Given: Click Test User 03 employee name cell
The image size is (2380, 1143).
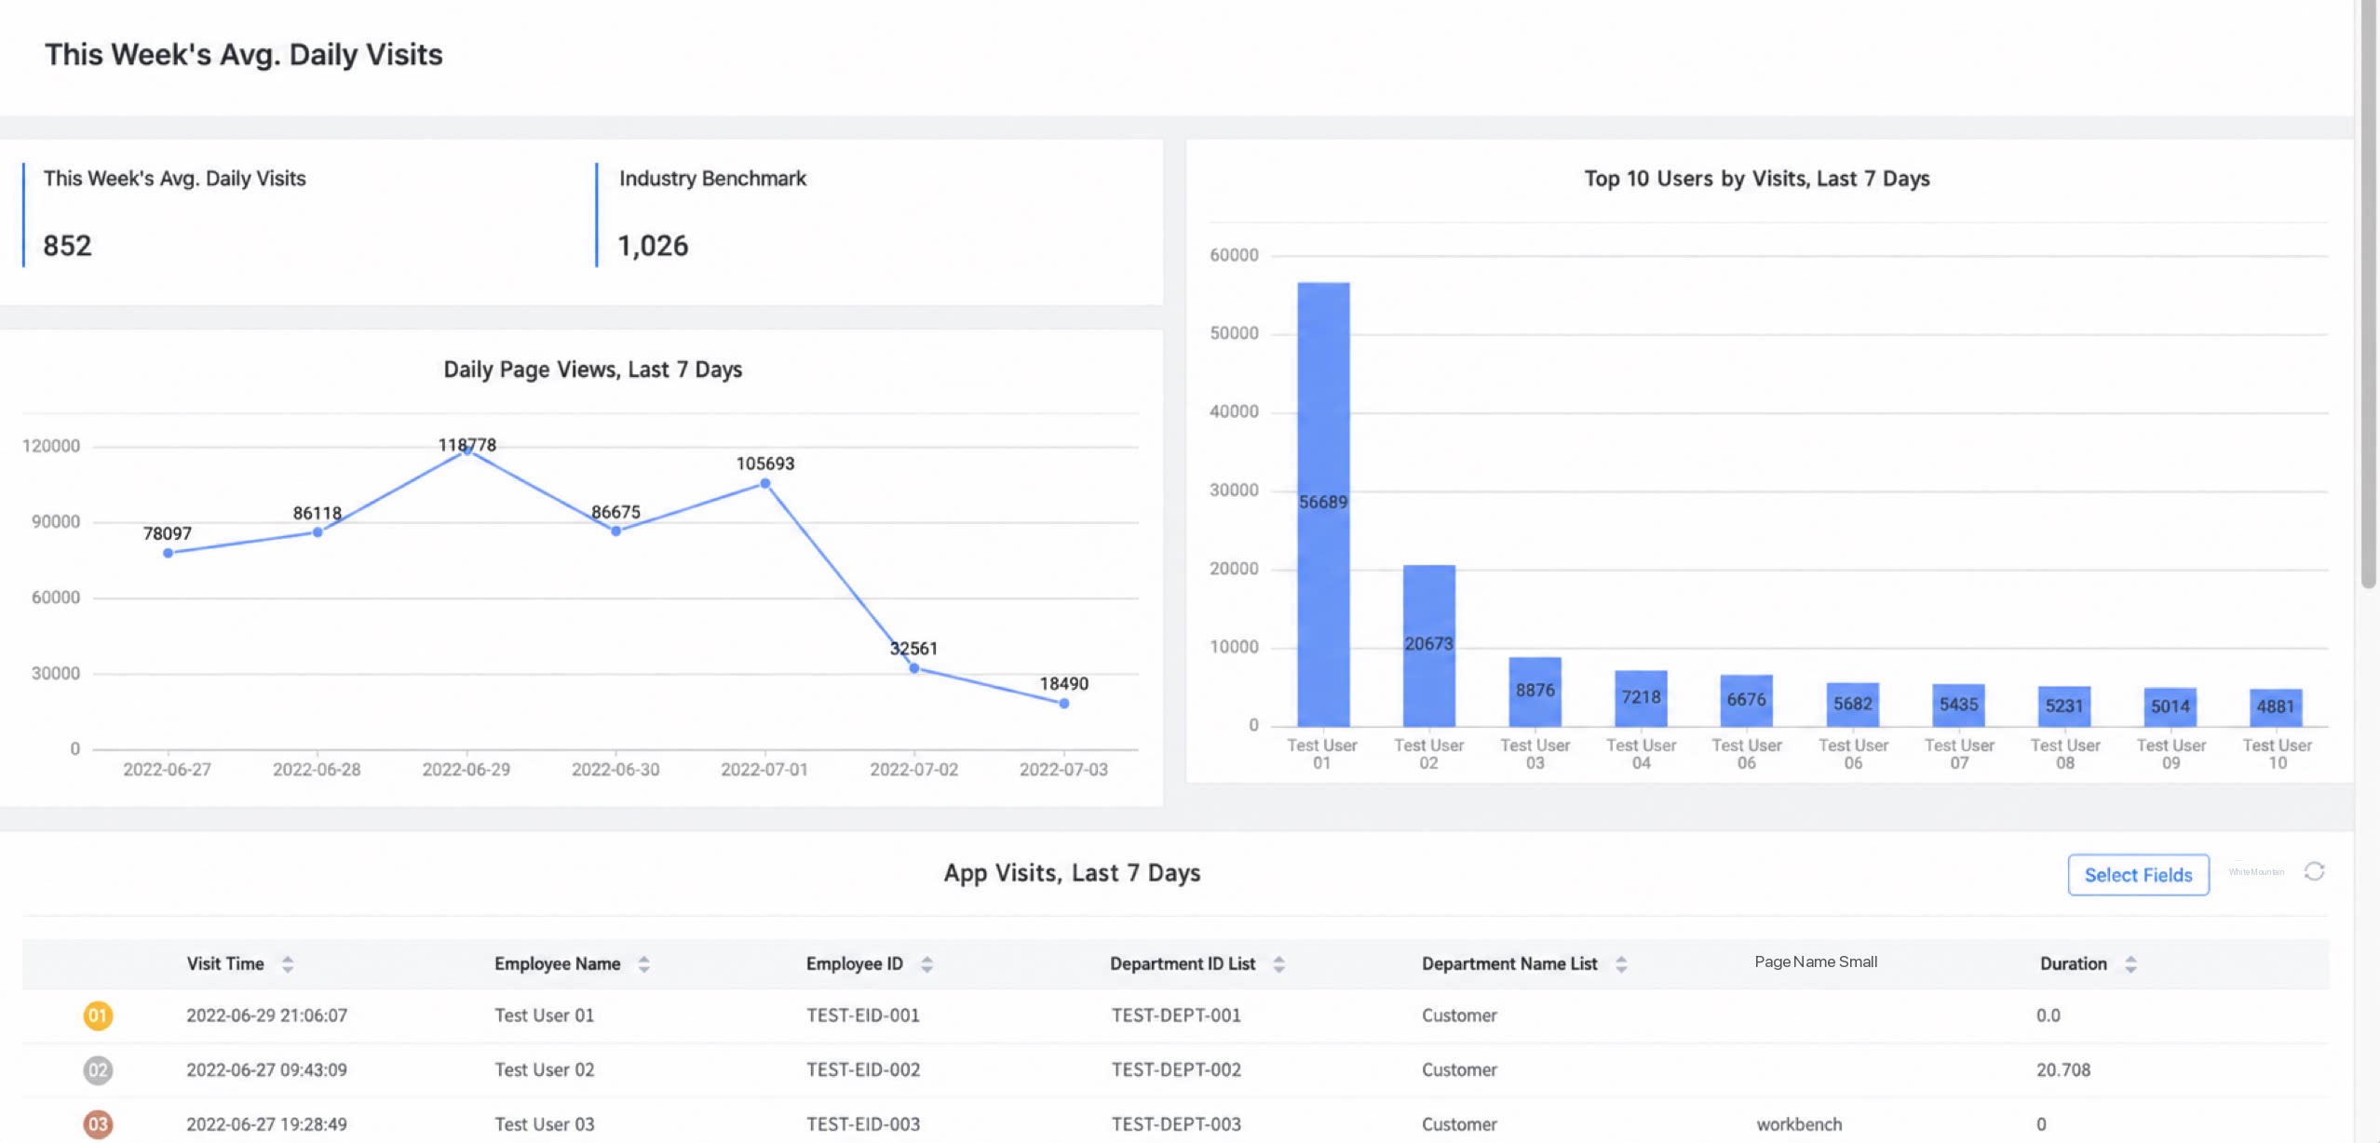Looking at the screenshot, I should point(544,1124).
